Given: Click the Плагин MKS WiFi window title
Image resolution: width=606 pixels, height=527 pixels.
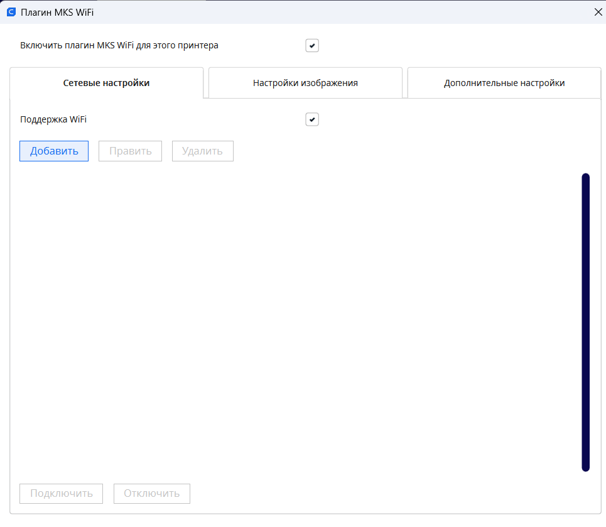Looking at the screenshot, I should pos(57,13).
